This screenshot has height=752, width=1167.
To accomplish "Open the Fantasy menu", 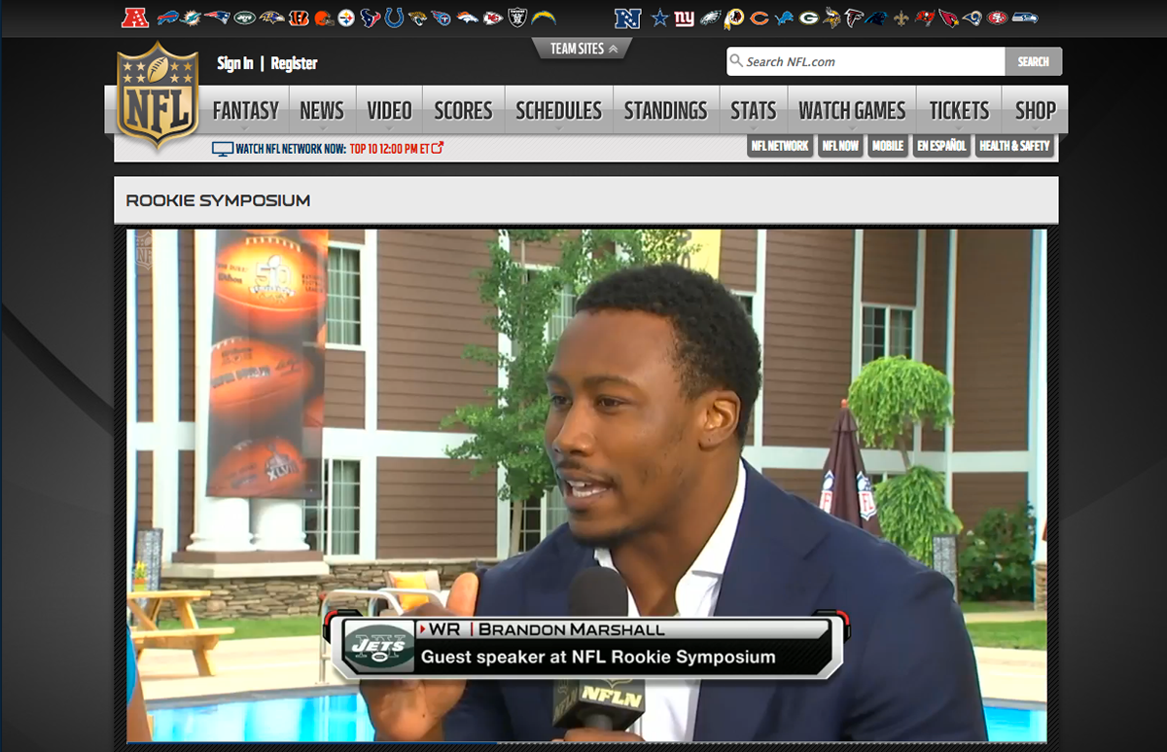I will (x=245, y=111).
